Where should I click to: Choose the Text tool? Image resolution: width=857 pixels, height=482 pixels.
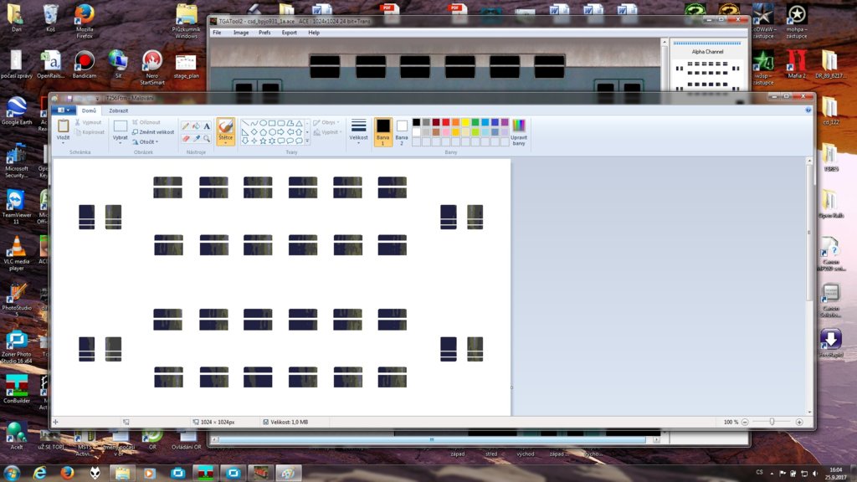point(207,126)
